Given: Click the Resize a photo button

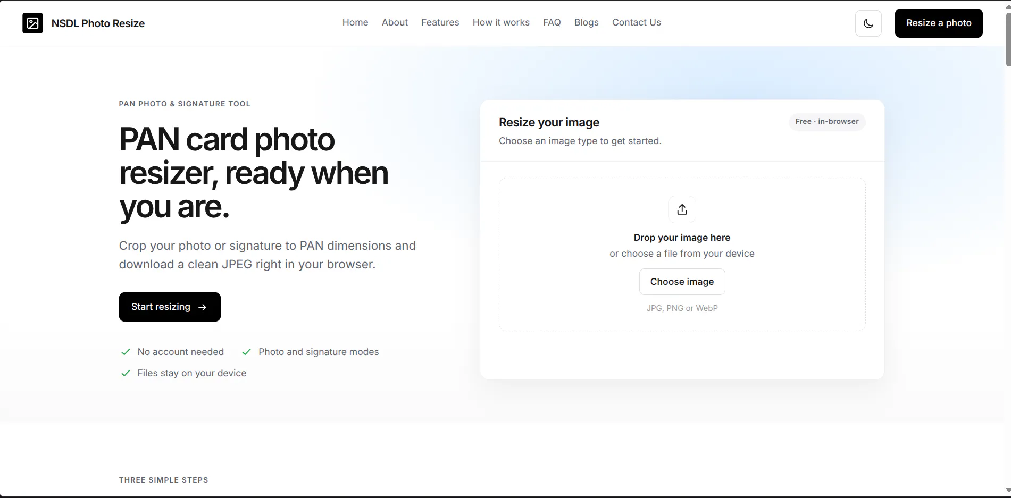Looking at the screenshot, I should pos(939,23).
